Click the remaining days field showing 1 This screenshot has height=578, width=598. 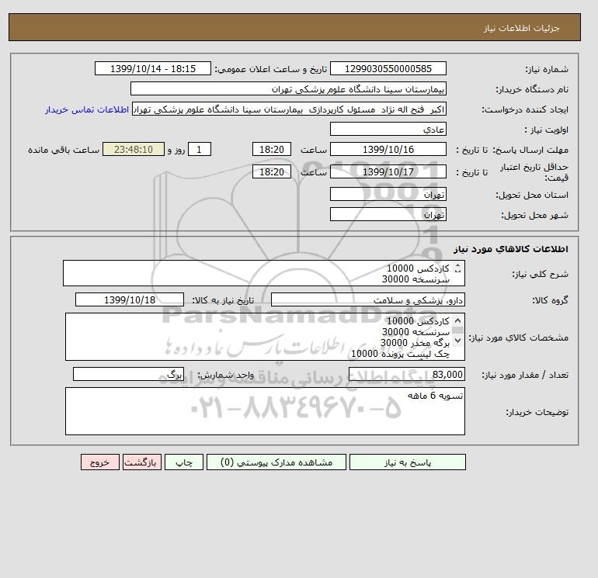[199, 150]
